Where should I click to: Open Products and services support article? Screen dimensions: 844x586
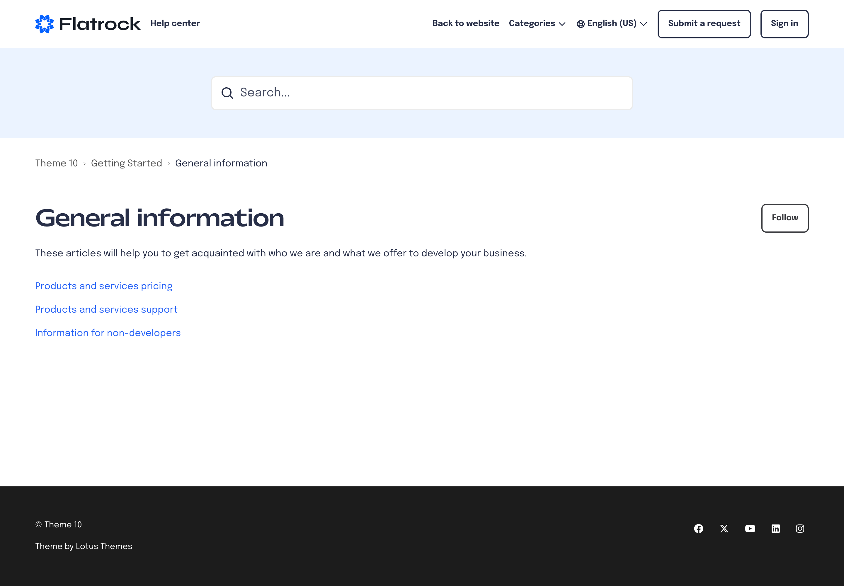(x=106, y=309)
